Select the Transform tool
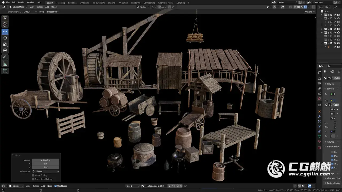342x192 pixels. point(5,50)
